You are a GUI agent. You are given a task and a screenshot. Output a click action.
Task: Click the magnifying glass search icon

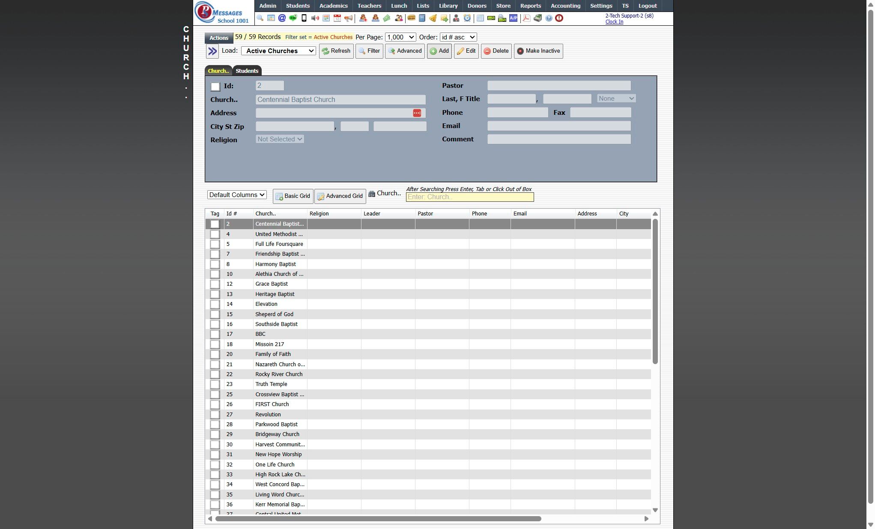[x=260, y=18]
